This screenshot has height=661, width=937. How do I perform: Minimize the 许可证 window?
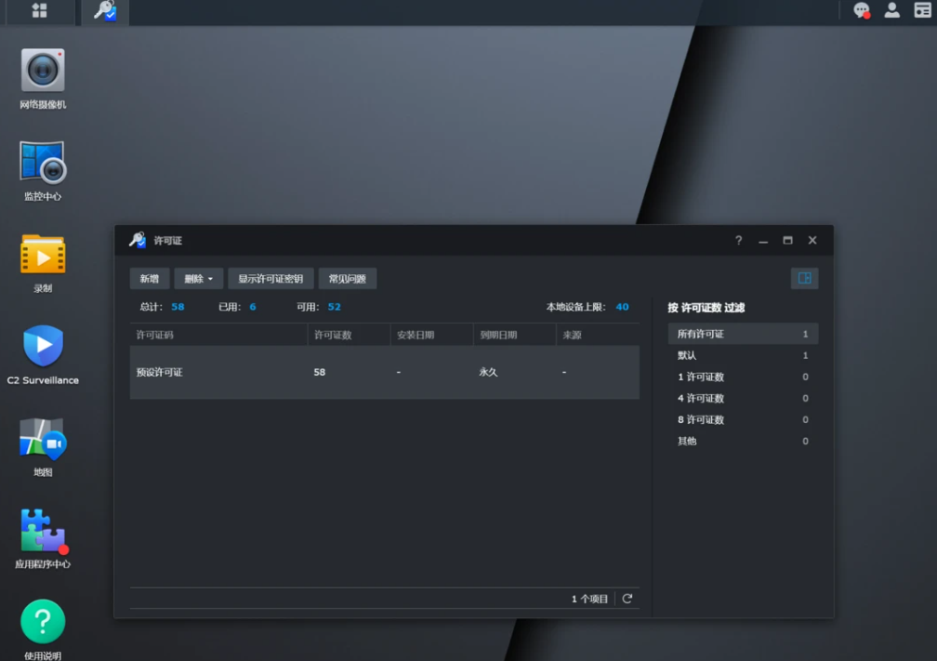tap(763, 240)
